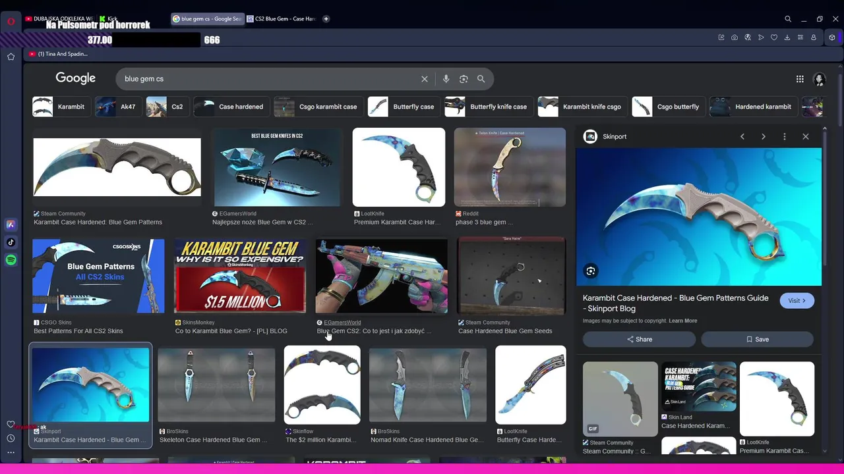Open browsing history clock in the sidebar
844x474 pixels.
11,438
